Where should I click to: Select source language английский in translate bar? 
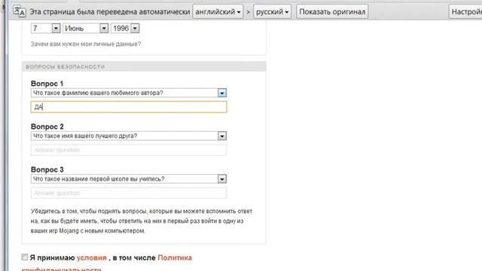pyautogui.click(x=218, y=12)
